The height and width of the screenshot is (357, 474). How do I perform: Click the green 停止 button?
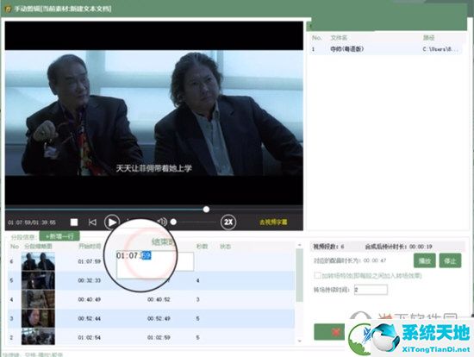coord(450,260)
